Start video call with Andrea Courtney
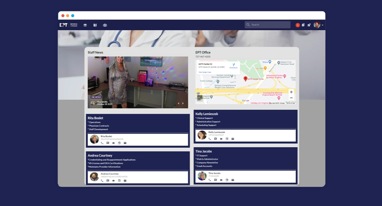Image resolution: width=382 pixels, height=206 pixels. click(x=114, y=180)
